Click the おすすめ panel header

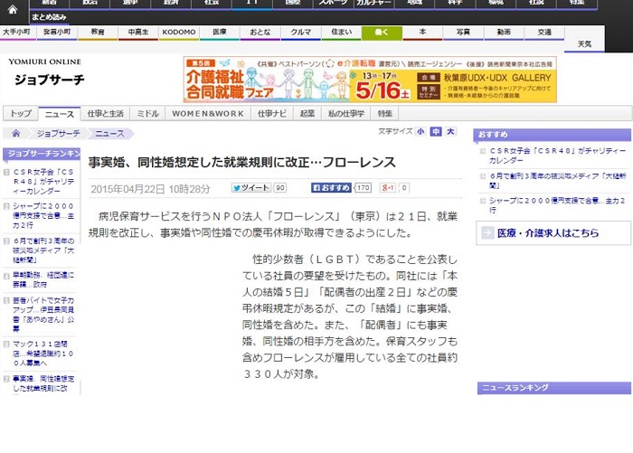tap(552, 135)
